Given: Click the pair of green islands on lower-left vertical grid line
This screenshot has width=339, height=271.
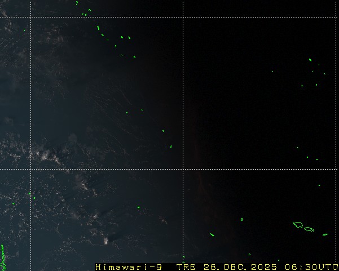Looking at the screenshot, I should (31, 194).
